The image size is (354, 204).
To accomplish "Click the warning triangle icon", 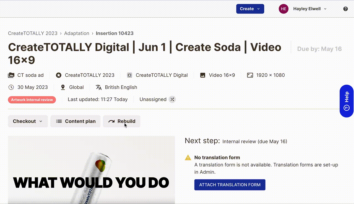I will (x=188, y=158).
